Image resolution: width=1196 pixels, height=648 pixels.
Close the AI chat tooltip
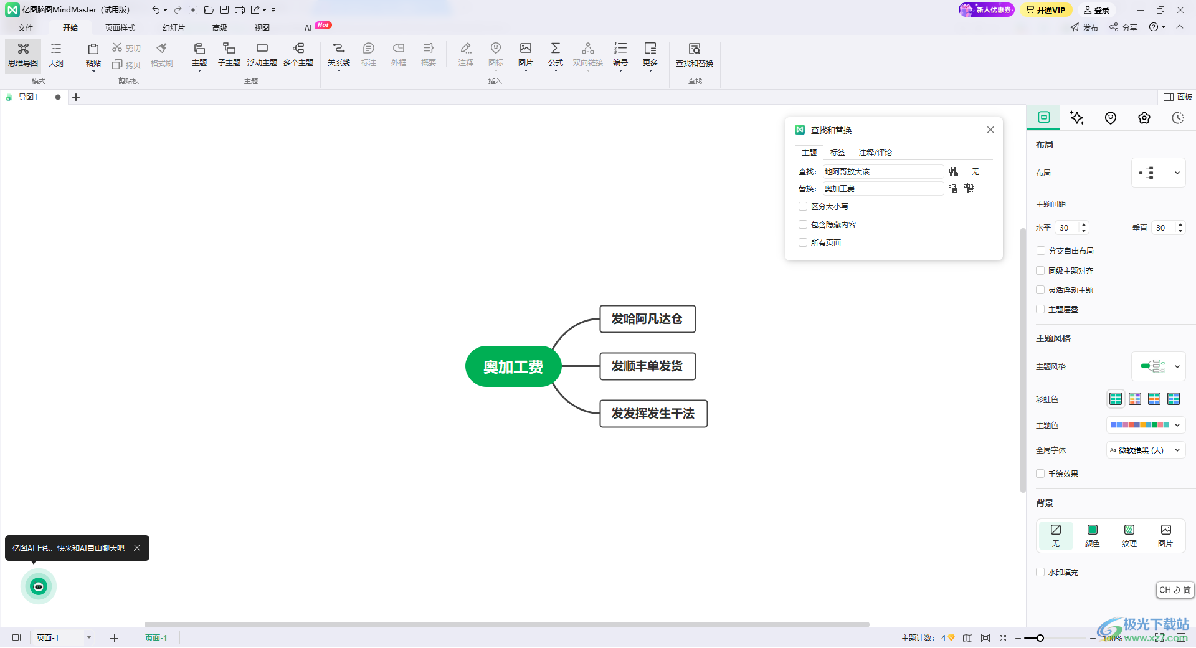137,548
